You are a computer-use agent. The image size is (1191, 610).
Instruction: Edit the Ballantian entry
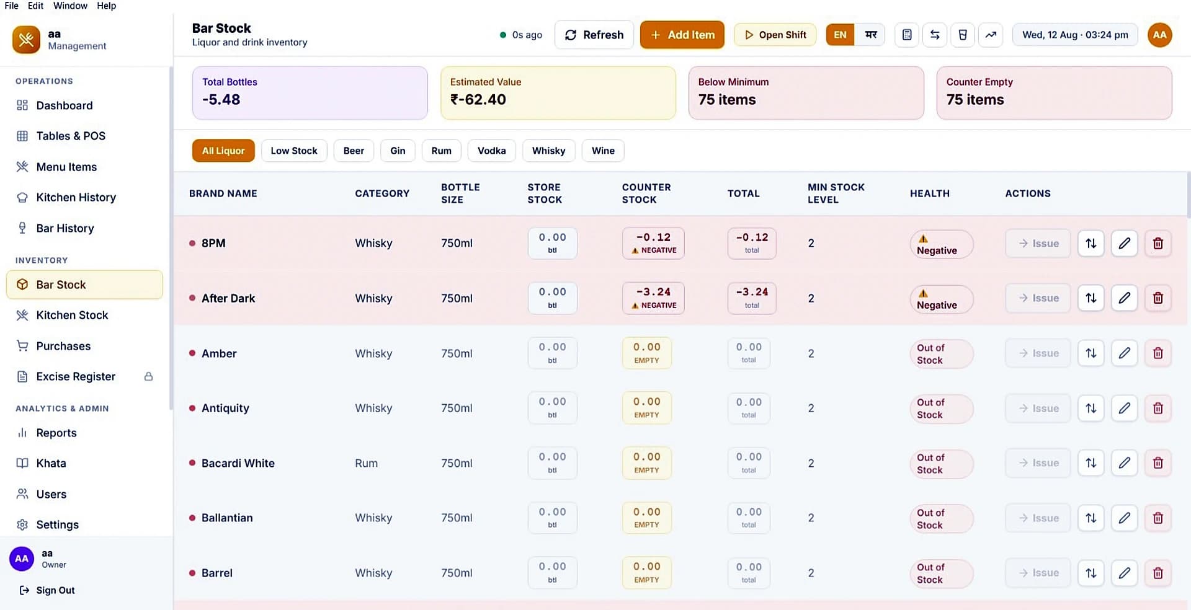[x=1125, y=518]
